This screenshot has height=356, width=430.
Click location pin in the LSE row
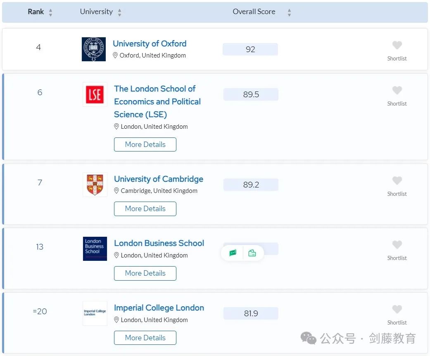116,126
